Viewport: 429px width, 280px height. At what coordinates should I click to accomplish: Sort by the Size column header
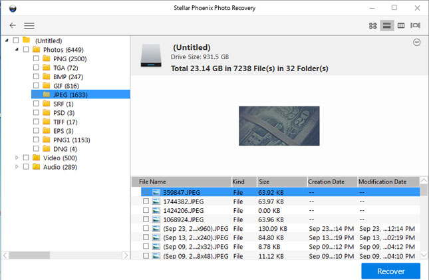pos(281,182)
